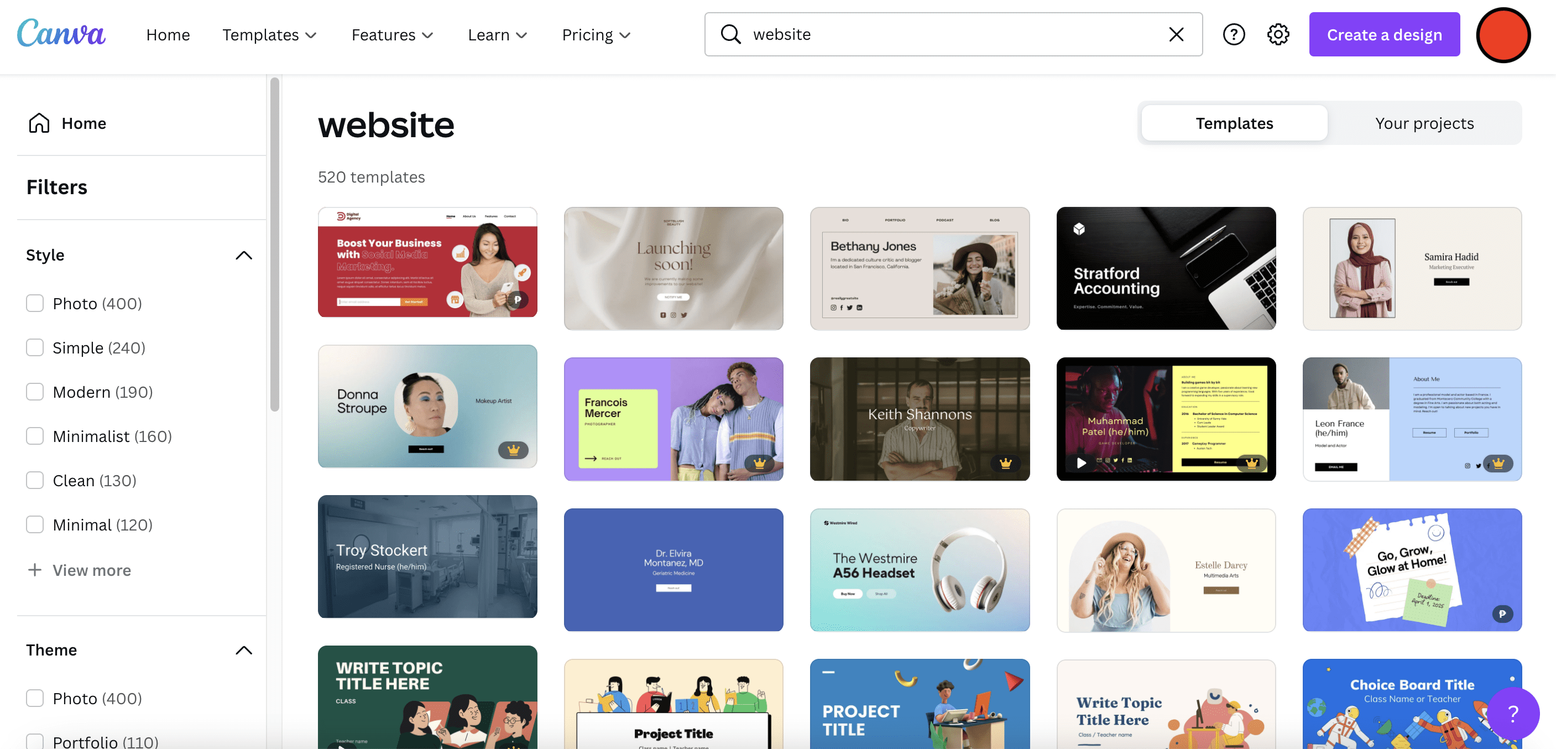Viewport: 1556px width, 749px height.
Task: Click the Canva logo
Action: point(61,33)
